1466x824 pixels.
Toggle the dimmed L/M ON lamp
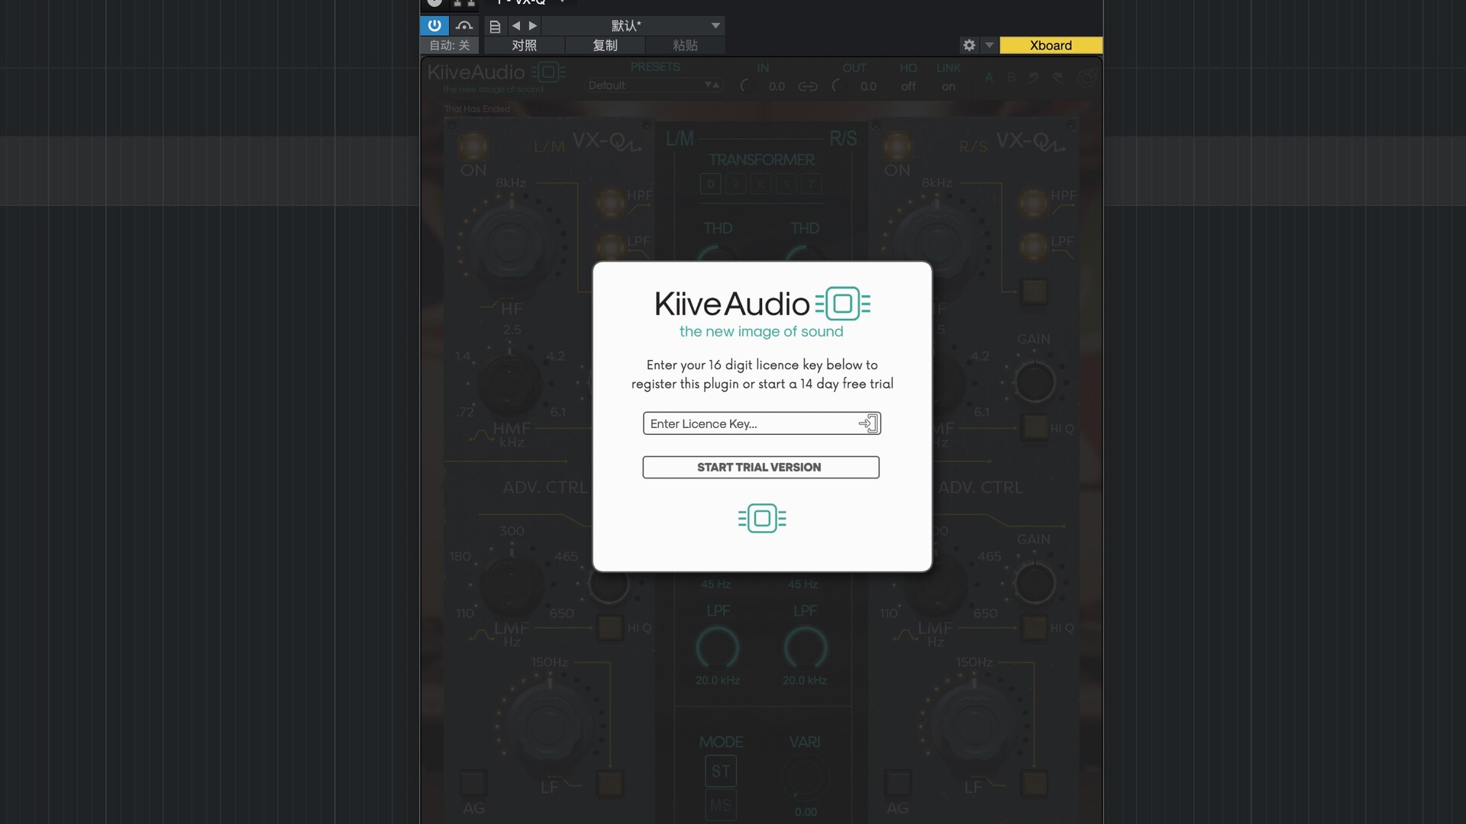pos(473,146)
